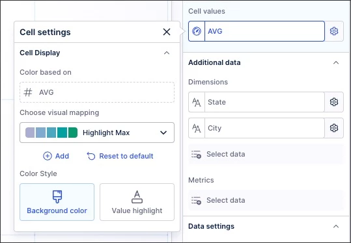
Task: Collapse the Data settings section
Action: click(x=336, y=227)
